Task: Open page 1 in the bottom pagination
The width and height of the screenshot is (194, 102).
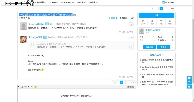Action: (x=117, y=82)
